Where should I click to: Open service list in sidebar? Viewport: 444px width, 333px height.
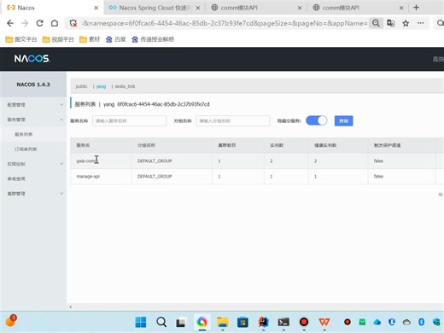click(23, 134)
